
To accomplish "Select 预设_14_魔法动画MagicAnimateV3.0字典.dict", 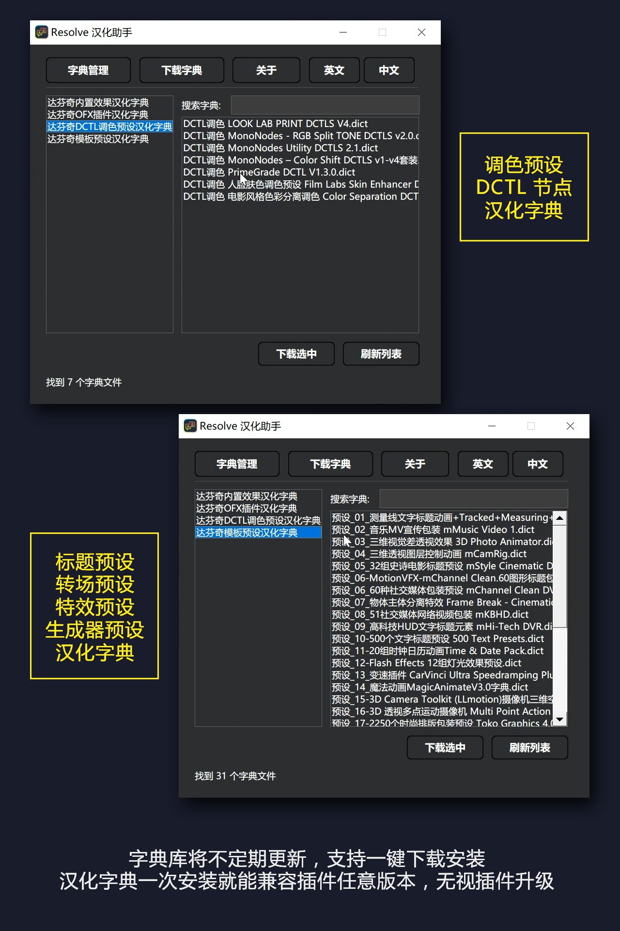I will tap(442, 687).
